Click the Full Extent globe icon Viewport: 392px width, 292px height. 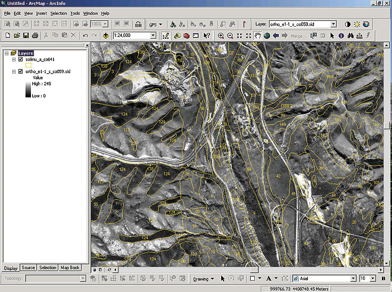(x=267, y=36)
